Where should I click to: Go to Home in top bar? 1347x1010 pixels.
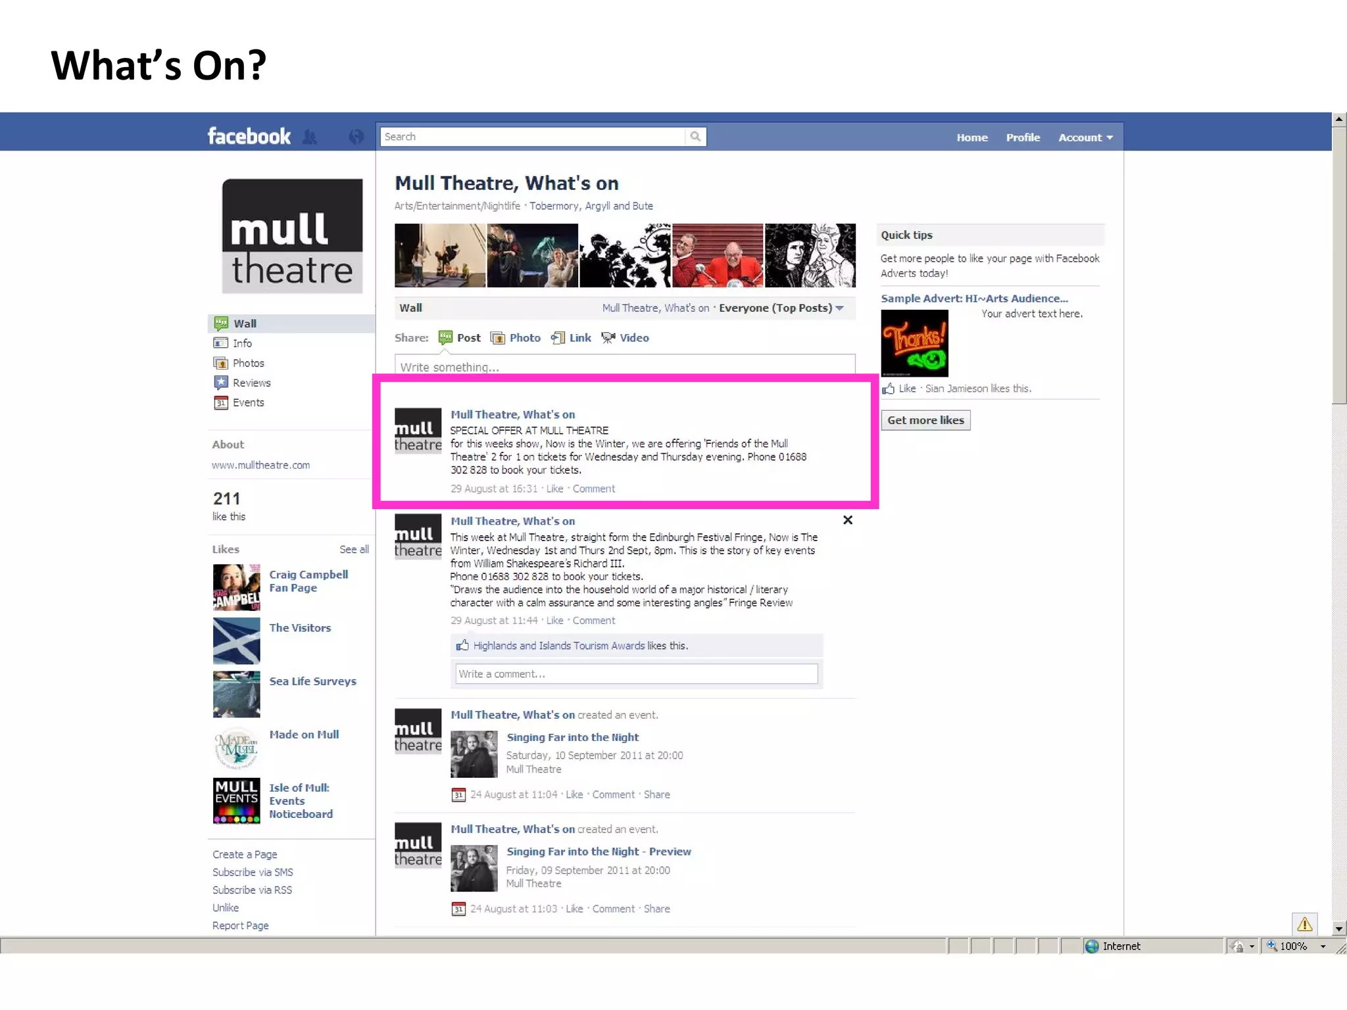[972, 137]
